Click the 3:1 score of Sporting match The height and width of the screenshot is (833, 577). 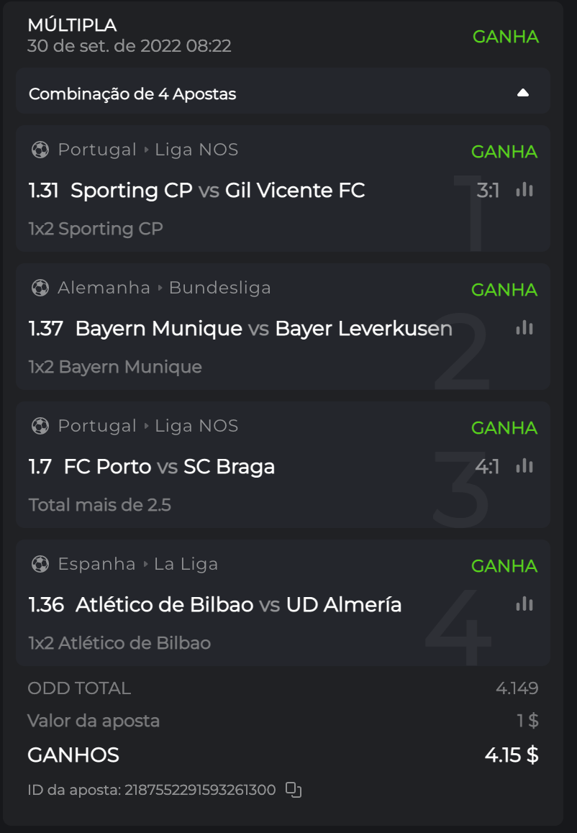(x=488, y=191)
